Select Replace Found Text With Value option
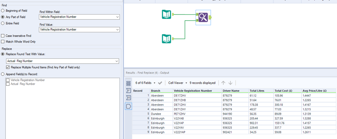The image size is (337, 139). point(3,54)
